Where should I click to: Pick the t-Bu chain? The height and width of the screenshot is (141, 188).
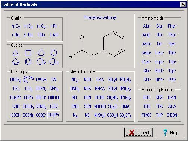pos(41,35)
